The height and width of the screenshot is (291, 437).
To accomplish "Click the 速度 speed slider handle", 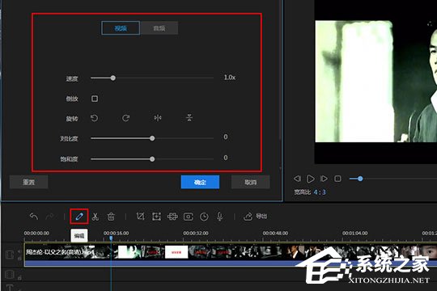I will click(112, 78).
